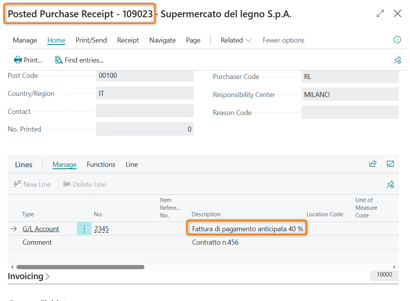Open the Navigate menu
The height and width of the screenshot is (301, 410).
tap(162, 40)
